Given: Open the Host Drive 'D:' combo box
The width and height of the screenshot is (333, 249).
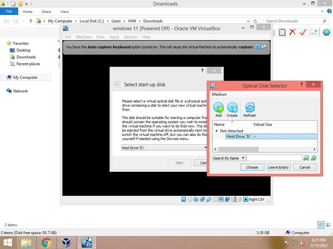Looking at the screenshot, I should tap(164, 148).
